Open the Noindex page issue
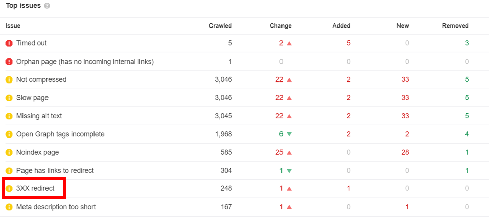 tap(37, 152)
